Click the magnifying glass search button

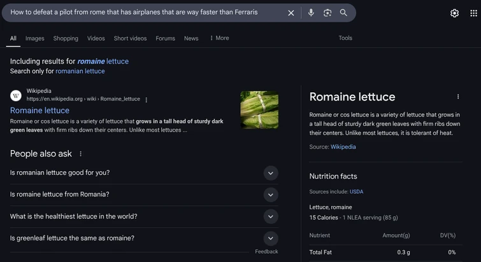tap(343, 13)
